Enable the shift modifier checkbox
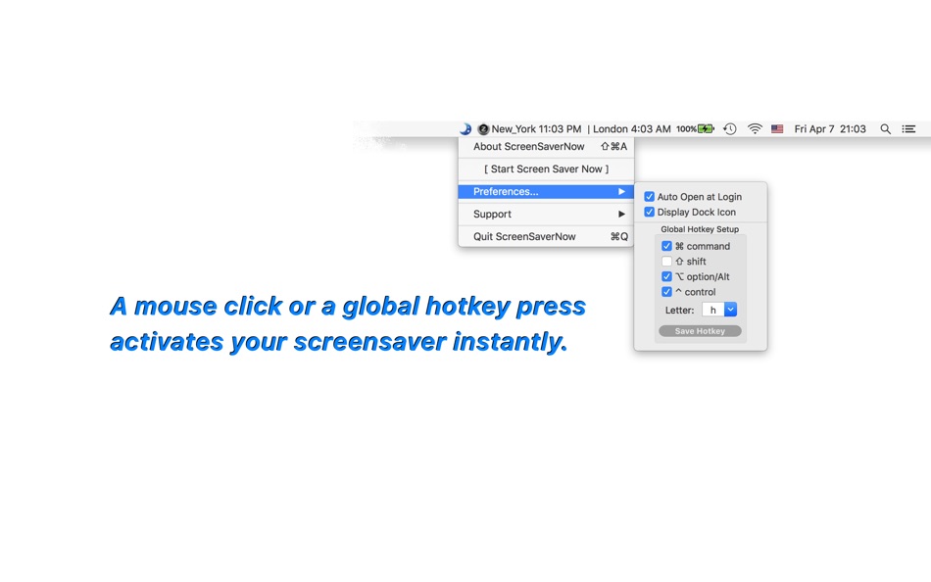The height and width of the screenshot is (582, 931). (x=666, y=262)
